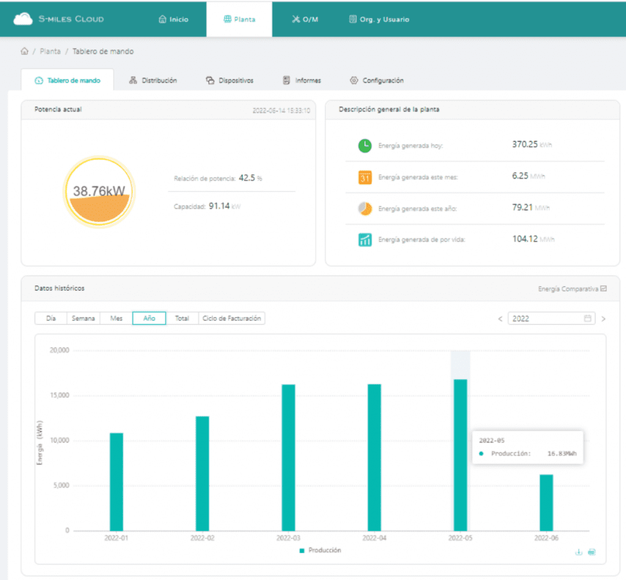Image resolution: width=626 pixels, height=580 pixels.
Task: Click the Planta breadcrumb link
Action: 50,51
